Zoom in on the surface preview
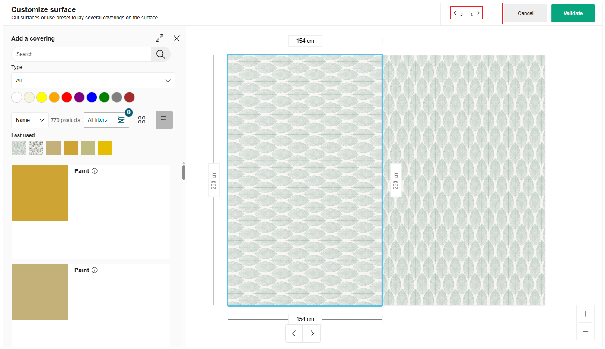The height and width of the screenshot is (349, 605). (x=586, y=314)
